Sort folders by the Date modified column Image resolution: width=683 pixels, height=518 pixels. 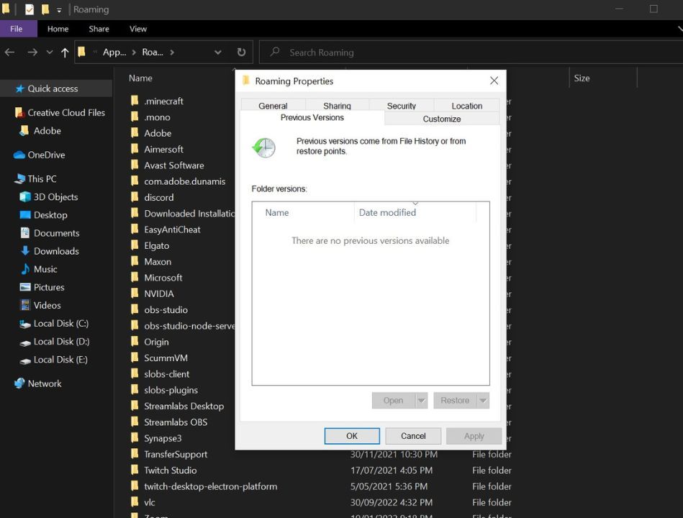[x=387, y=212]
